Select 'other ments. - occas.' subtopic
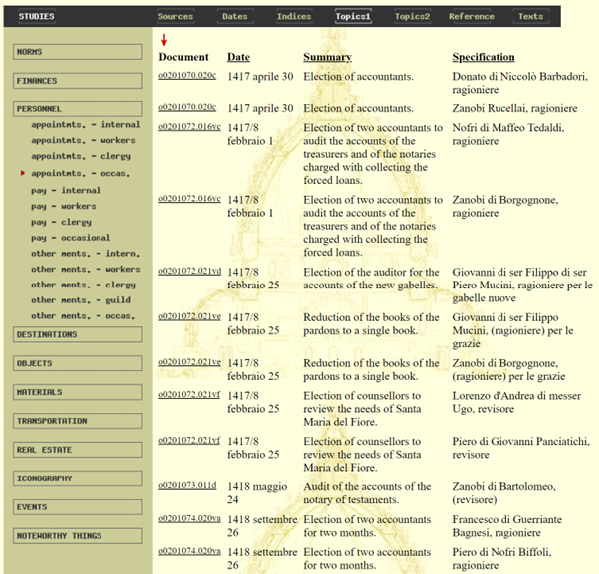The image size is (599, 574). 84,316
